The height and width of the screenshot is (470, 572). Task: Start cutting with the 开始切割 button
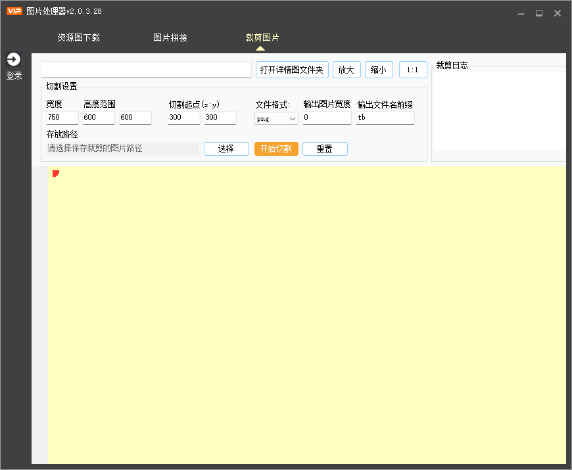[276, 149]
